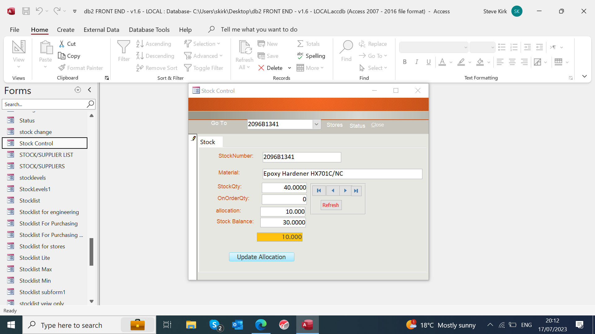The height and width of the screenshot is (334, 595).
Task: Click Remove Sort
Action: (156, 68)
